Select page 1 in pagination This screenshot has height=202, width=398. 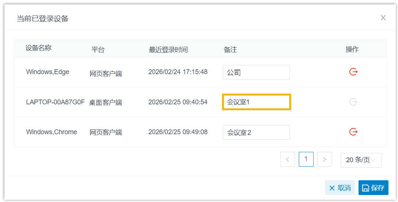tap(306, 159)
